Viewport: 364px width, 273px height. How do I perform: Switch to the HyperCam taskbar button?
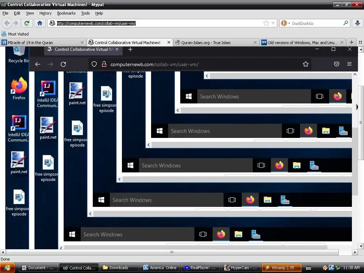click(241, 268)
